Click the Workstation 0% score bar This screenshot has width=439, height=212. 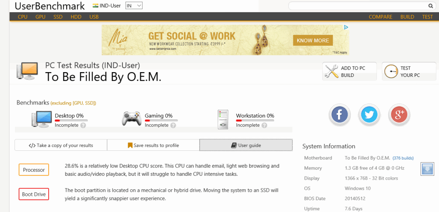pyautogui.click(x=255, y=120)
